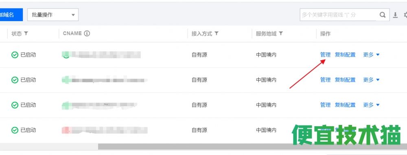
Task: Expand 更多 menu in first row
Action: point(371,55)
